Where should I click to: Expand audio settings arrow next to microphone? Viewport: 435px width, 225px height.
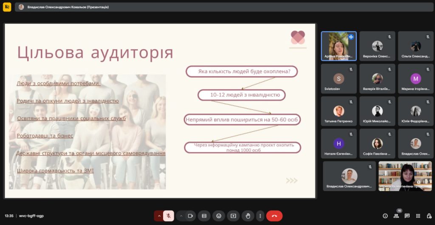(159, 216)
